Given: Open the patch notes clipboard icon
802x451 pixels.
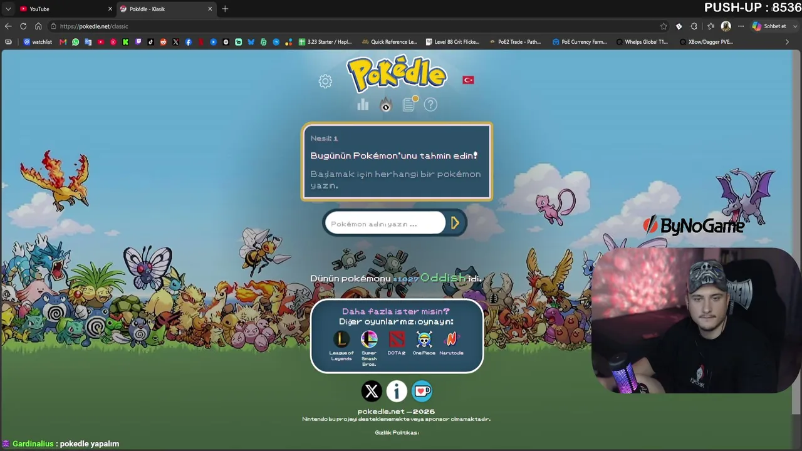Looking at the screenshot, I should [409, 104].
